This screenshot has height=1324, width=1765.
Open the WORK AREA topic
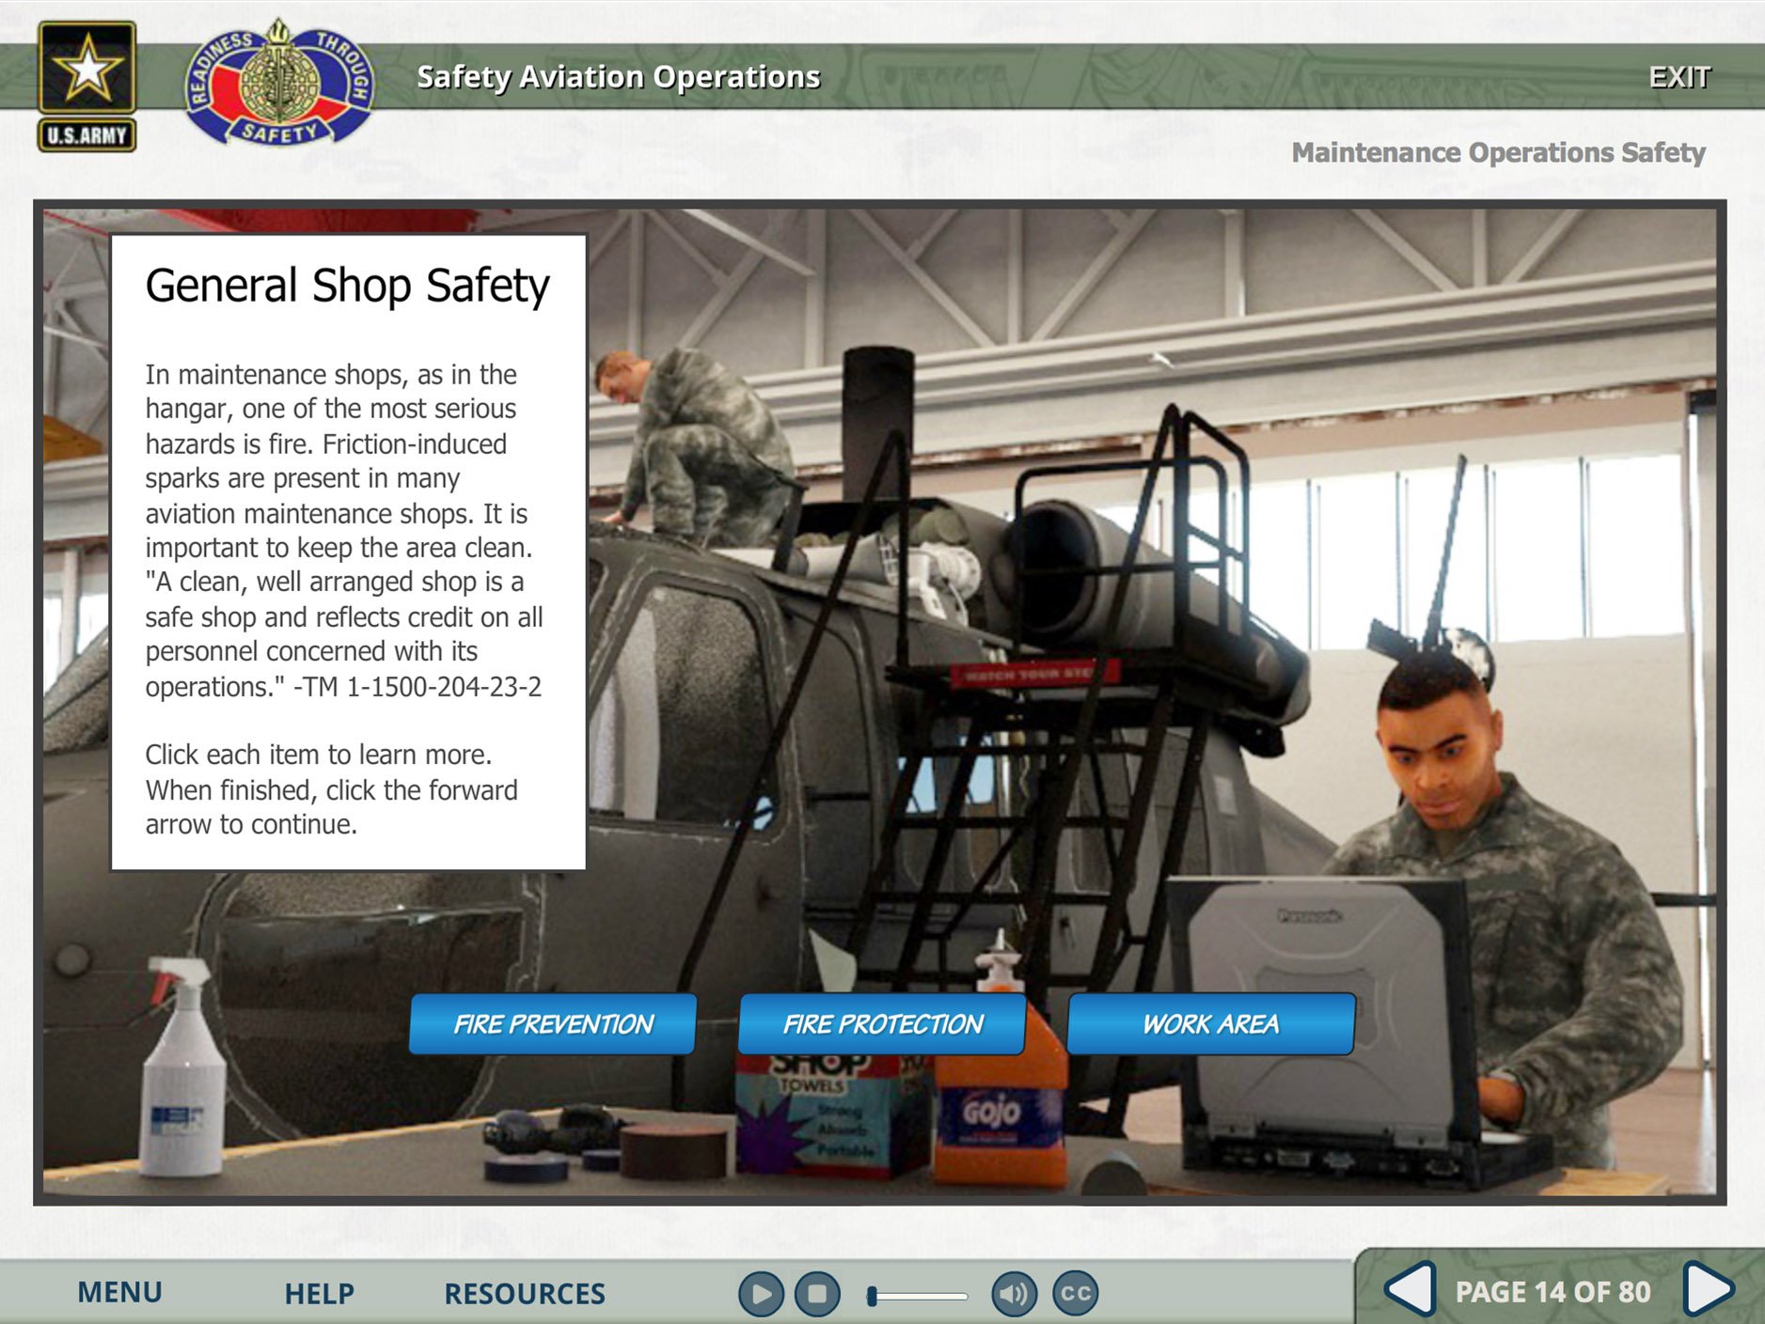(x=1211, y=1023)
